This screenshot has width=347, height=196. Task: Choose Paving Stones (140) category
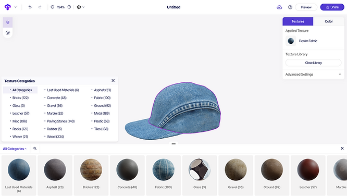point(60,121)
